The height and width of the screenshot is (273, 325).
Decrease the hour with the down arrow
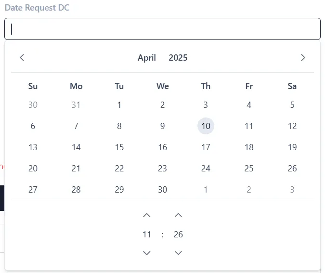point(147,253)
